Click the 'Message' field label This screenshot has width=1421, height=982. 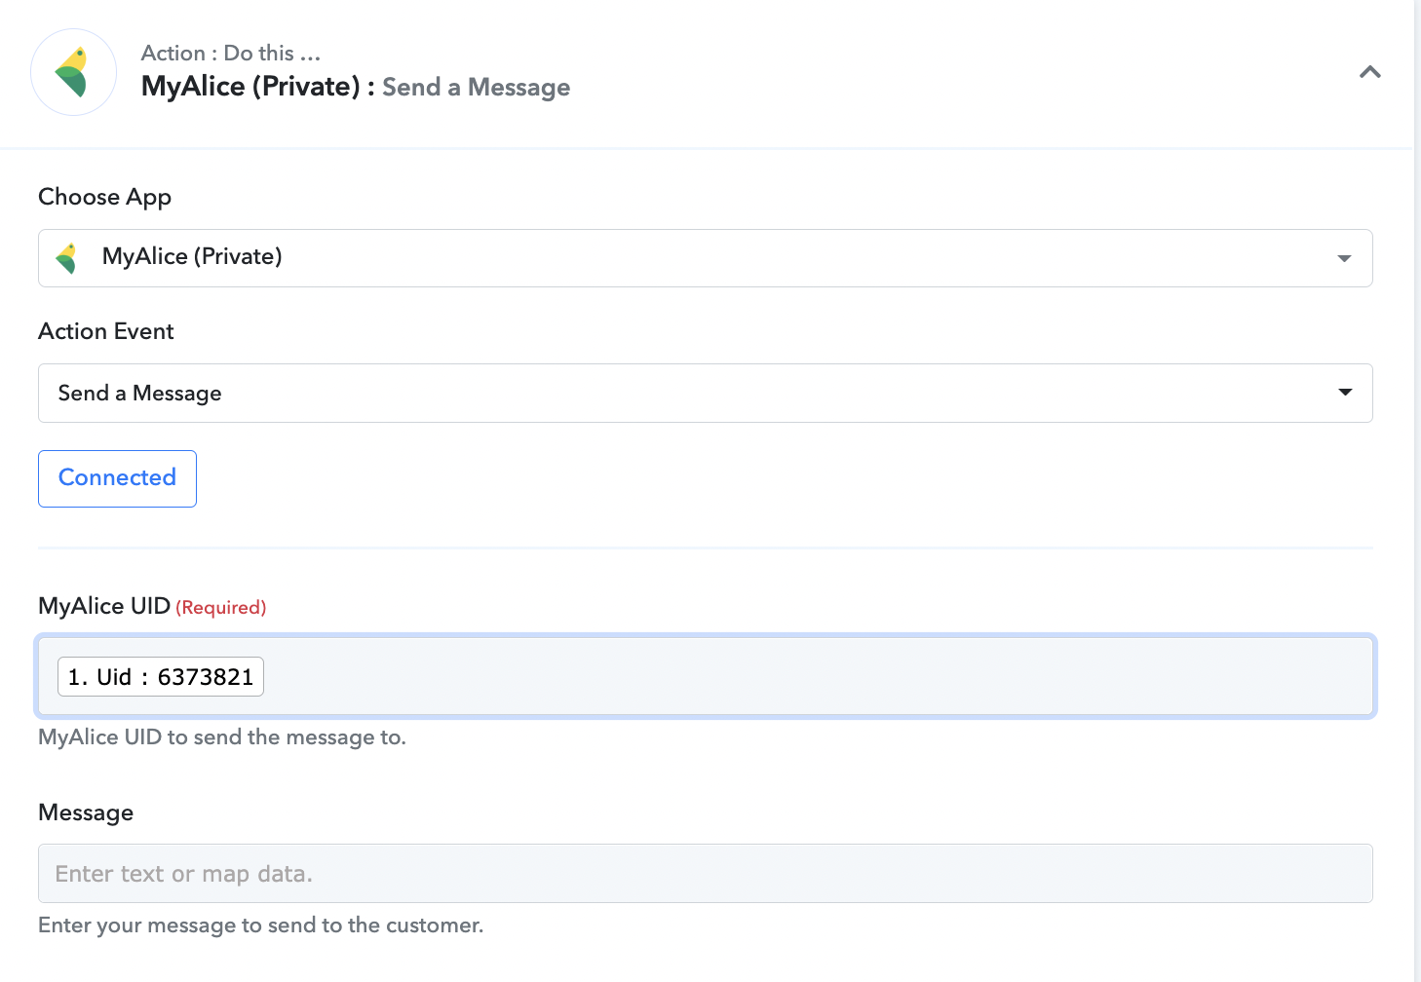[x=86, y=812]
